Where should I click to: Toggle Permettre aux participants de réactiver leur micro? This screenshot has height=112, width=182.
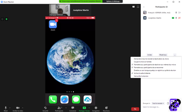point(155,65)
